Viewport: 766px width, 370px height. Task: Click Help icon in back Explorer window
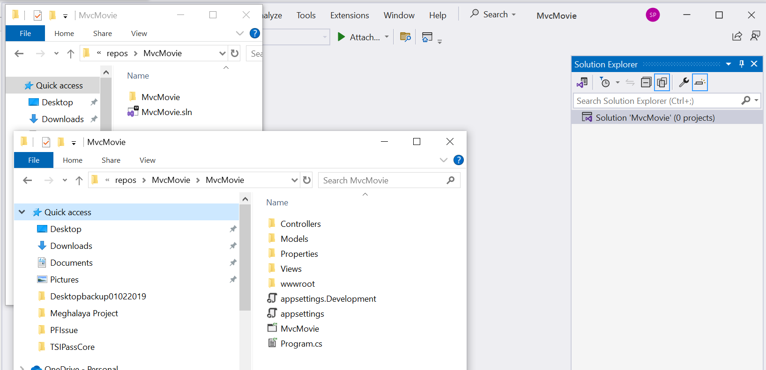click(255, 33)
